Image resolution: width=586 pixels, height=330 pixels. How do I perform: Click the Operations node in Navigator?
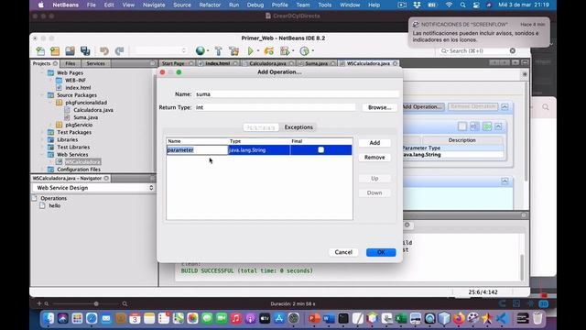[x=53, y=198]
